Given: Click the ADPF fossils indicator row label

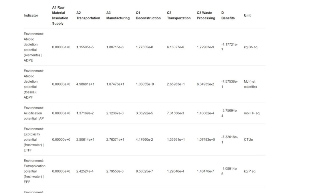Looking at the screenshot, I should (x=34, y=84).
